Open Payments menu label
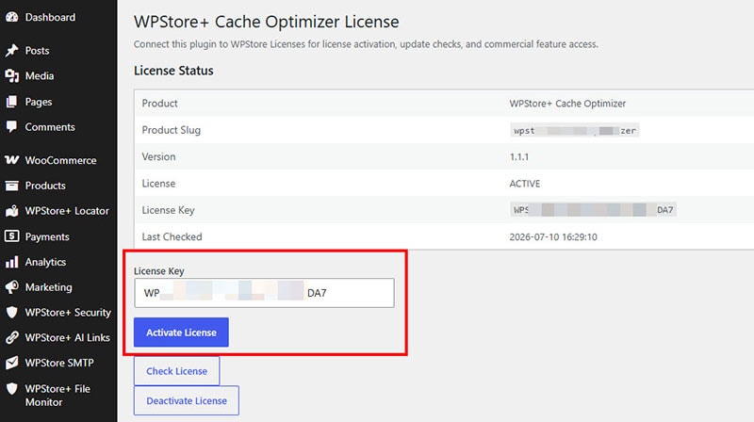The width and height of the screenshot is (754, 422). [47, 237]
